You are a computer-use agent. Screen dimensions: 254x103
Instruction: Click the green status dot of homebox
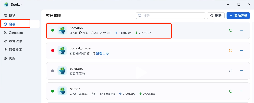click(x=53, y=30)
